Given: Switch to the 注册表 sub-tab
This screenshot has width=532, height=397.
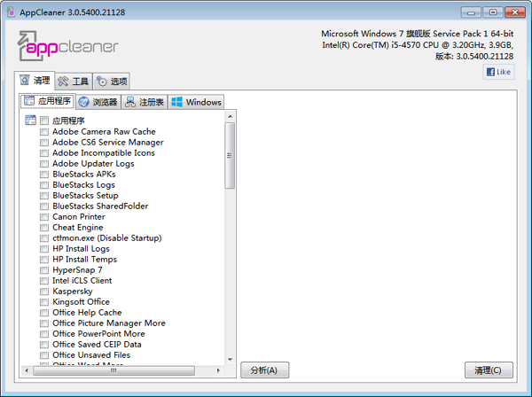Looking at the screenshot, I should pos(145,102).
